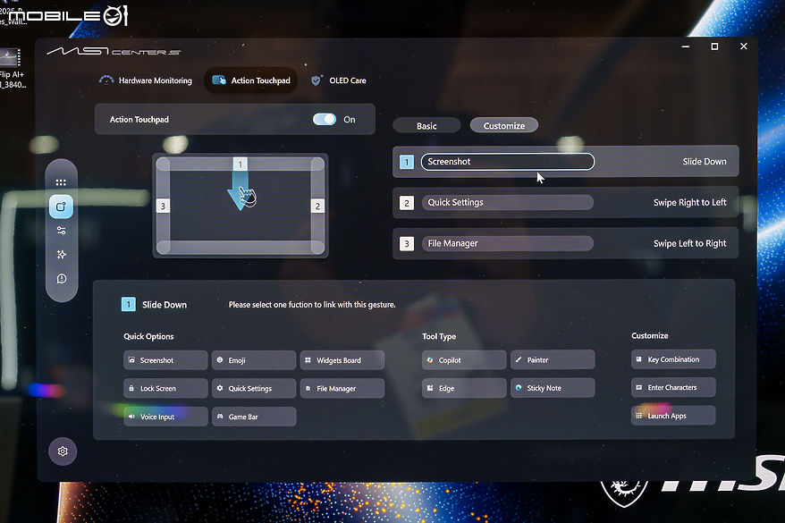This screenshot has width=785, height=523.
Task: Turn off the Action Touchpad switch
Action: tap(325, 119)
